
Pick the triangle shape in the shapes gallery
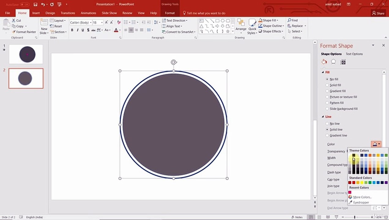(x=202, y=26)
